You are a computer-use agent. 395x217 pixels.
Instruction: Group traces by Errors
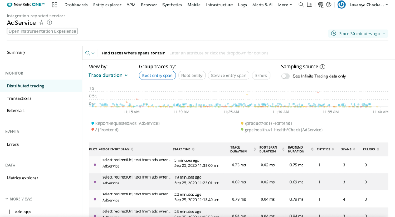click(261, 75)
